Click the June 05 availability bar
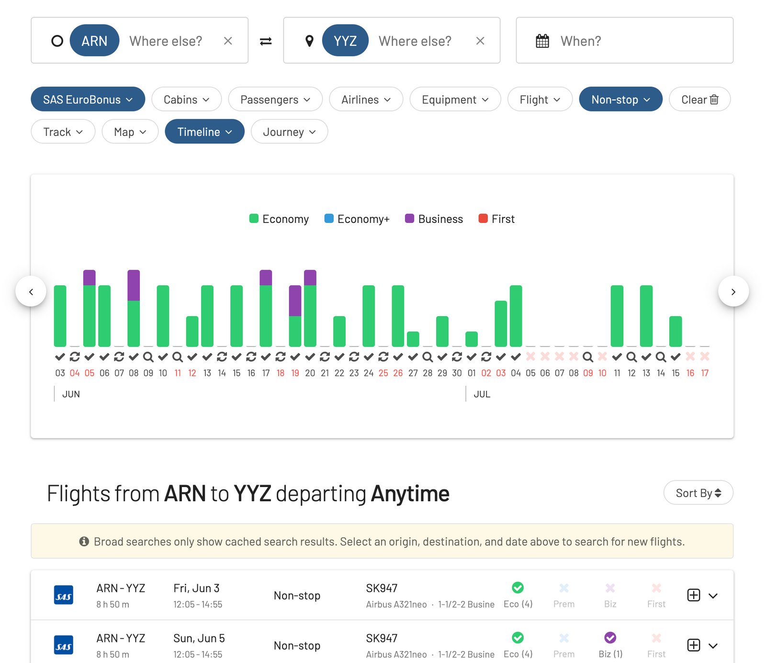This screenshot has height=663, width=766. point(90,308)
